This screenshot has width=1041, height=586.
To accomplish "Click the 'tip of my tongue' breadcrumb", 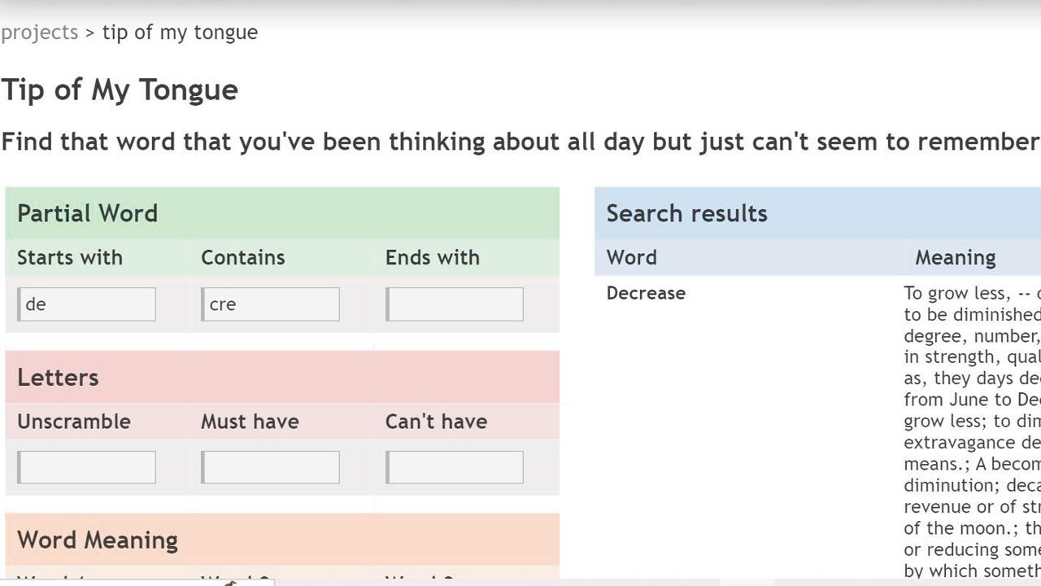I will (x=180, y=33).
